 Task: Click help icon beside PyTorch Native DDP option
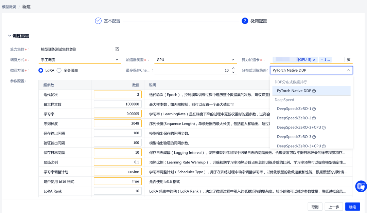click(x=314, y=91)
